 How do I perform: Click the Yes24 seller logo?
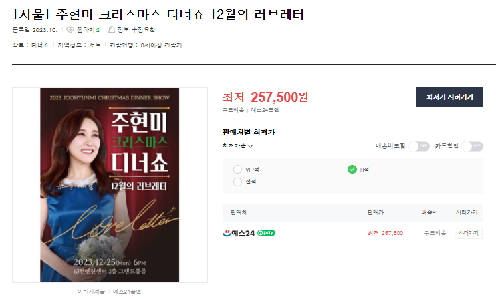[x=239, y=234]
